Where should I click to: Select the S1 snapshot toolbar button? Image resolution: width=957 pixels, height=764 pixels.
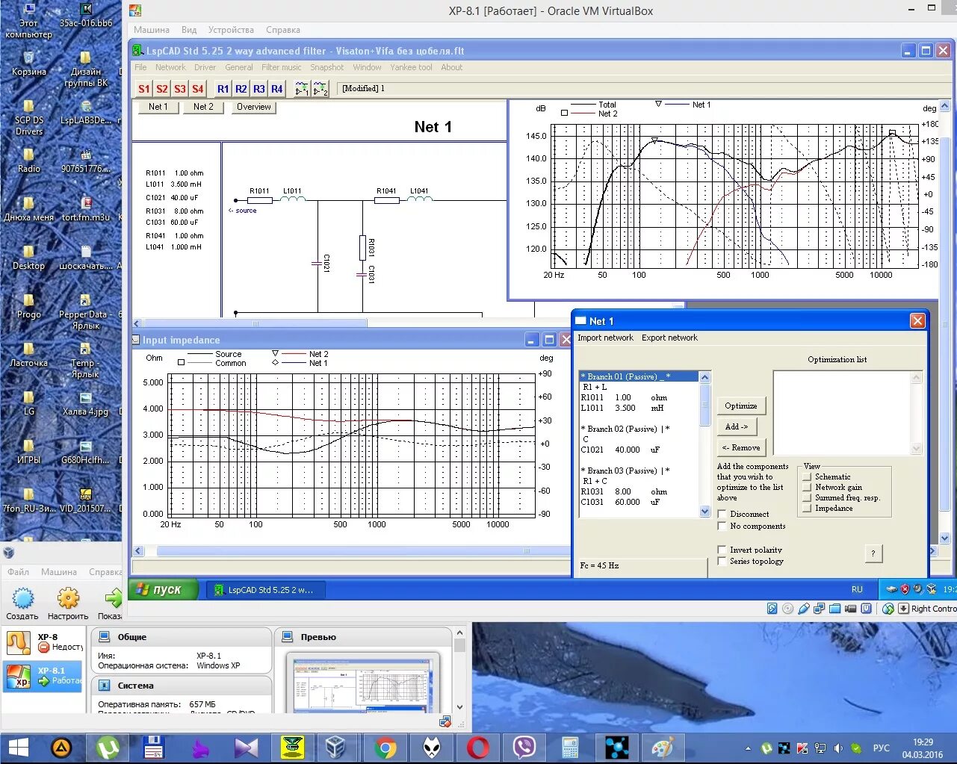click(144, 89)
